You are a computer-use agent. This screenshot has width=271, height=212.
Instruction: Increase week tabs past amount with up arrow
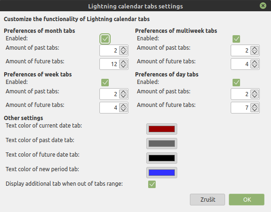(123, 92)
